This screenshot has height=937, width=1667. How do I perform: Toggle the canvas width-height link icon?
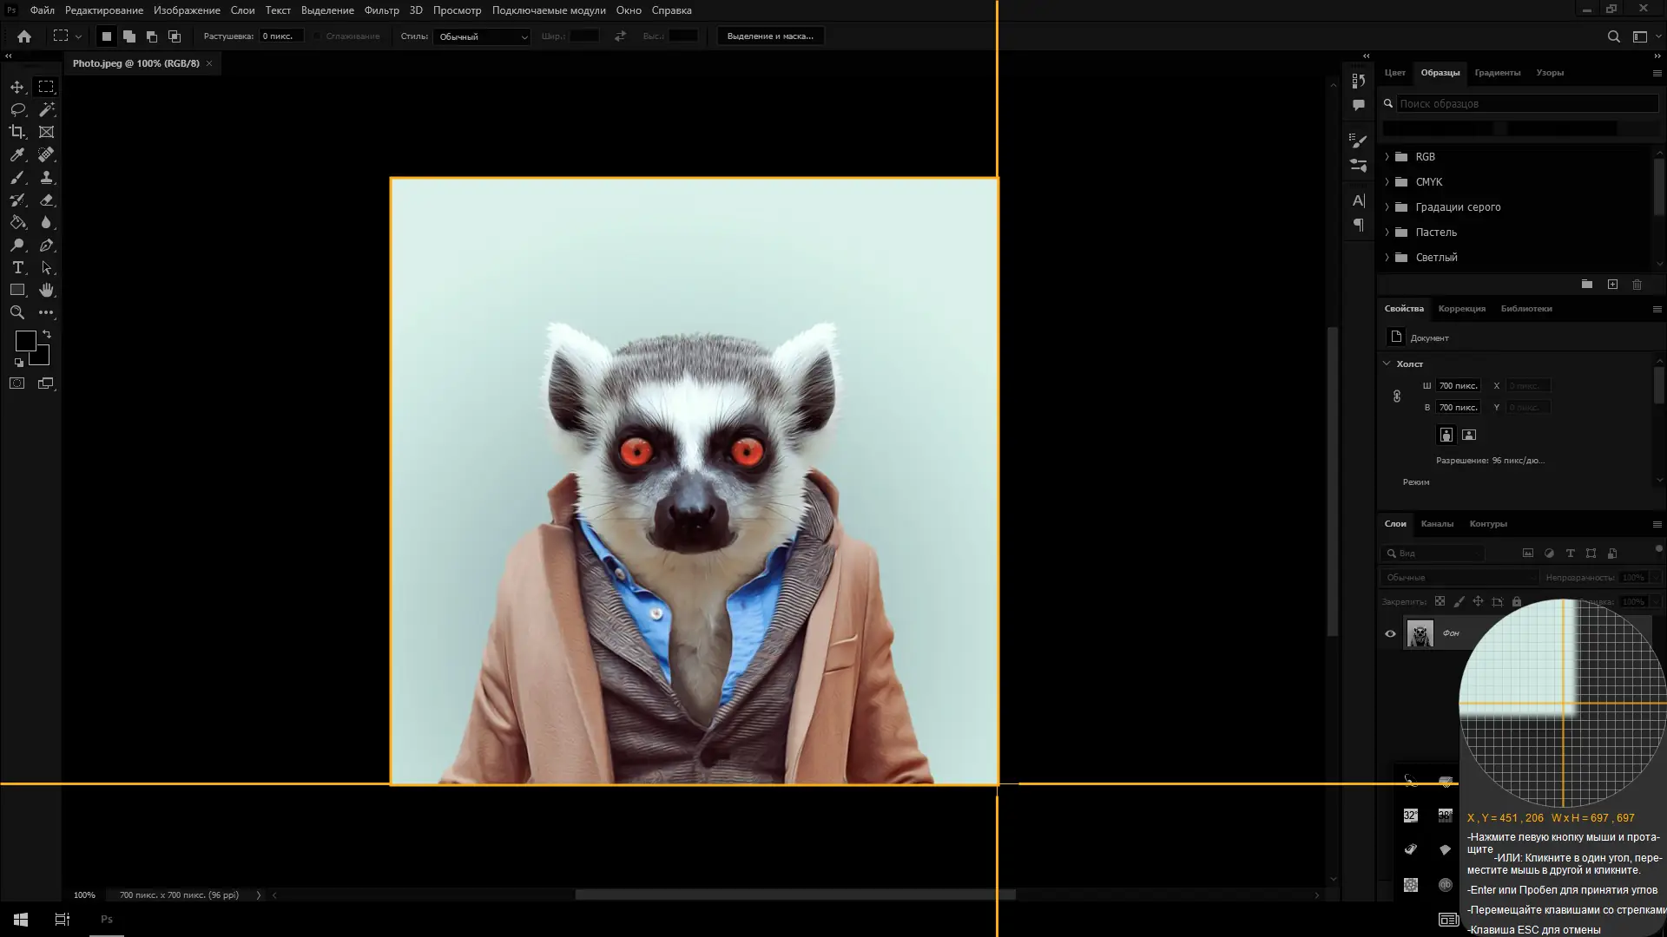pos(1397,396)
